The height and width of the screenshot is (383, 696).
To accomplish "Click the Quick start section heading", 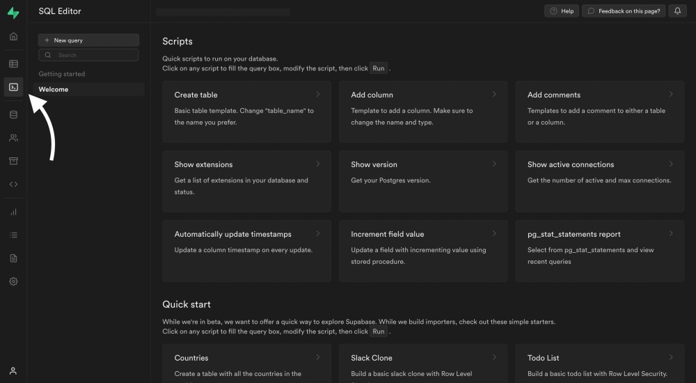I will [x=187, y=304].
